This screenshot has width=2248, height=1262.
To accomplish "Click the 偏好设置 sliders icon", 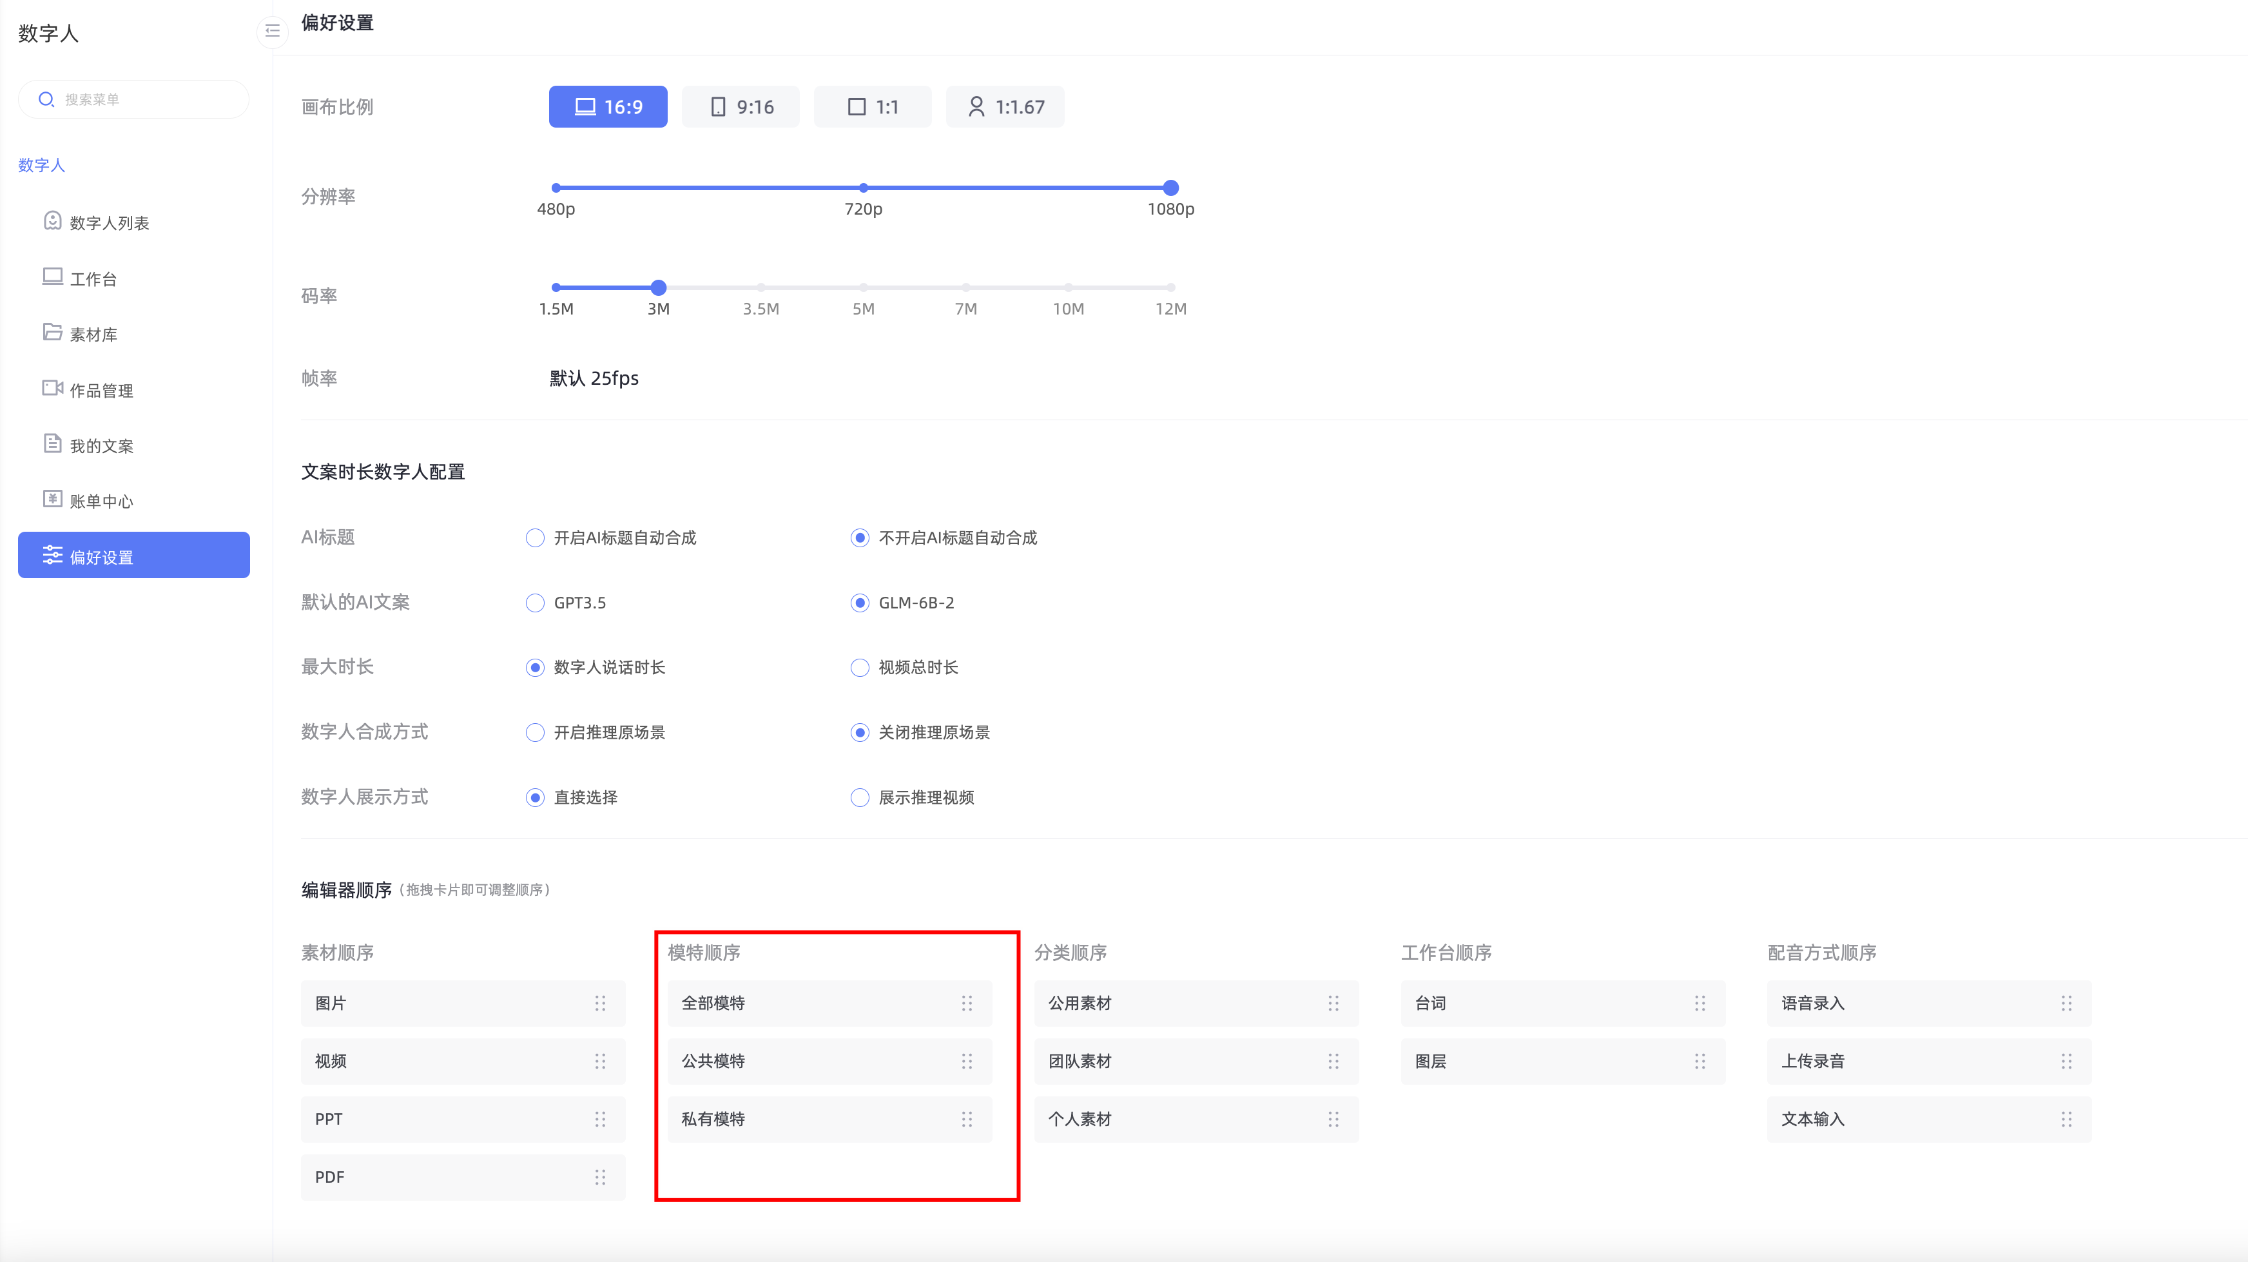I will tap(52, 555).
